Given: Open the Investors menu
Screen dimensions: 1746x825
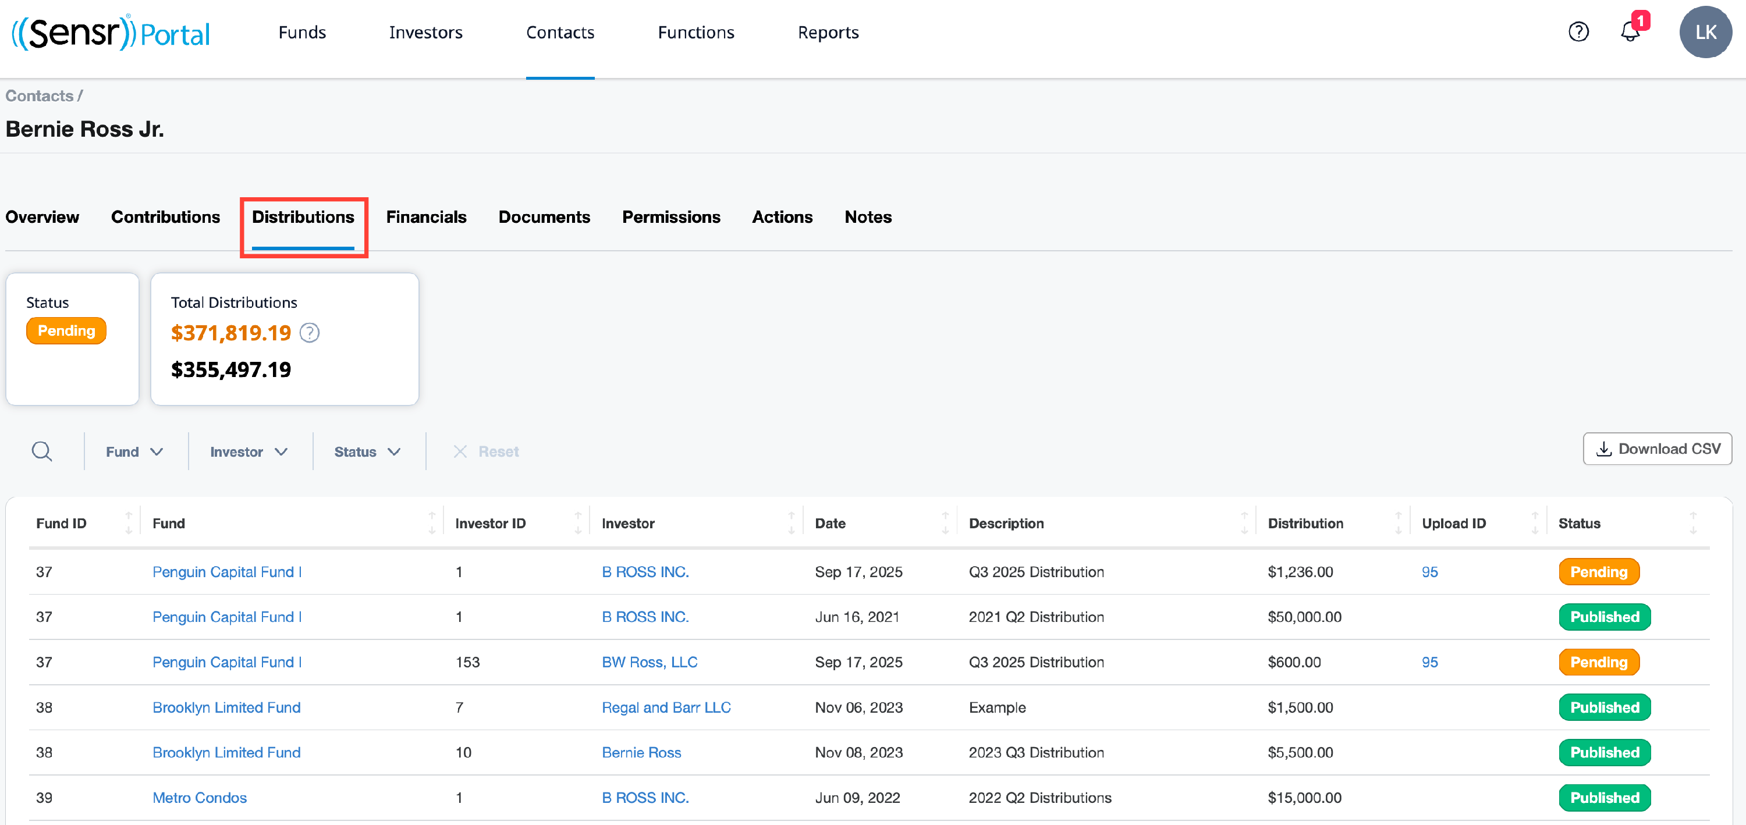Looking at the screenshot, I should tap(425, 33).
